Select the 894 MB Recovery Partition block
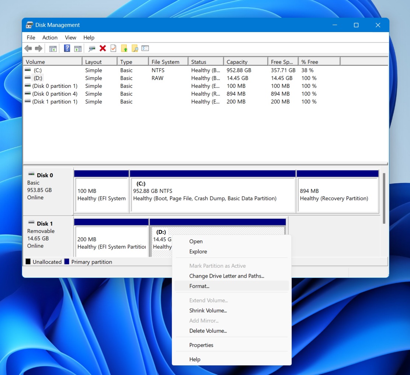410x375 pixels. point(338,192)
